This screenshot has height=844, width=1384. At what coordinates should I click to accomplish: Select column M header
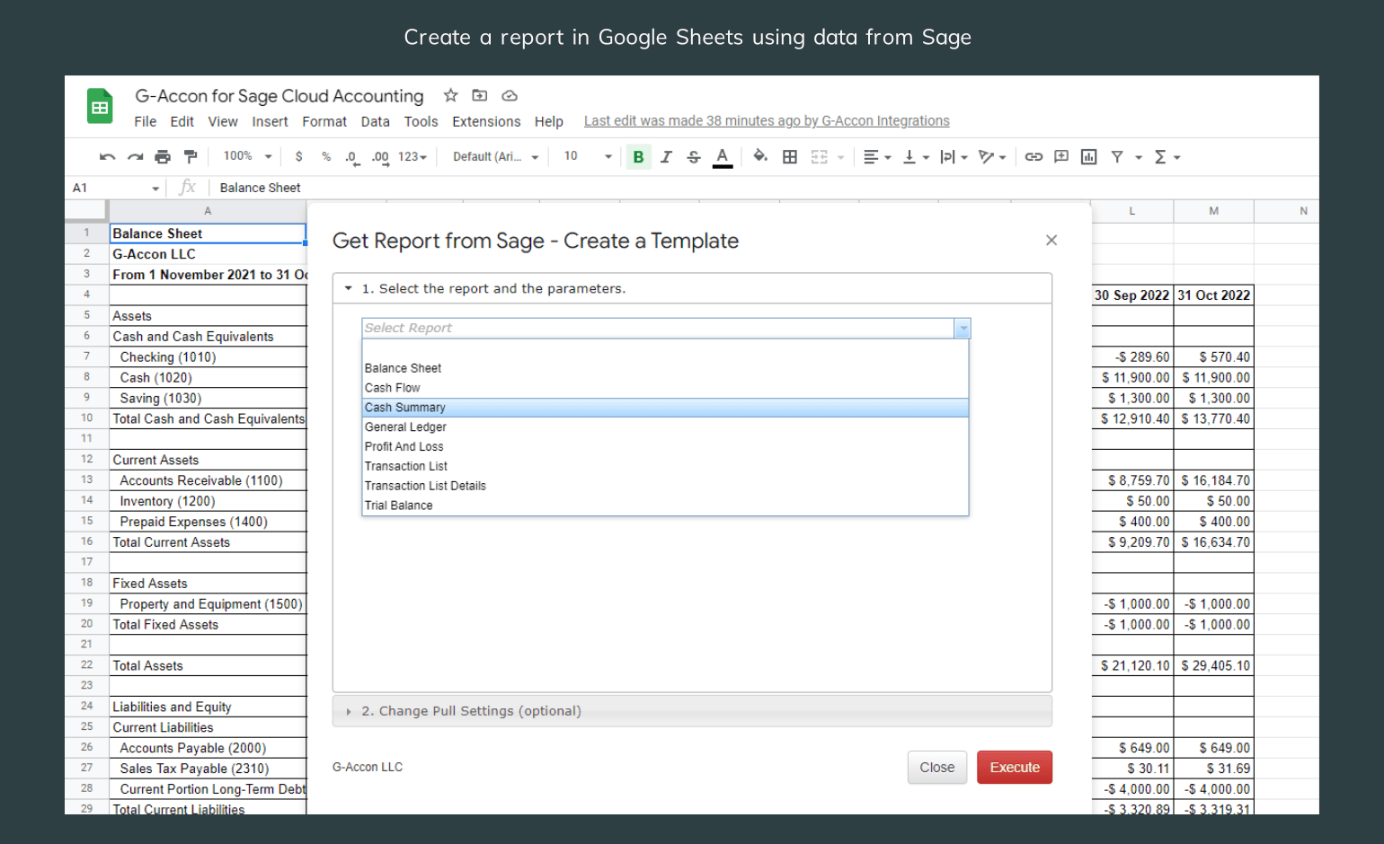1213,211
